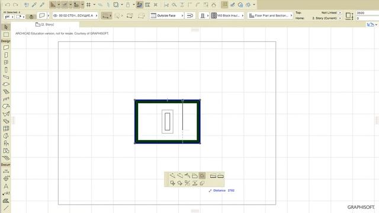Open the guide lines options arrow

click(x=59, y=5)
